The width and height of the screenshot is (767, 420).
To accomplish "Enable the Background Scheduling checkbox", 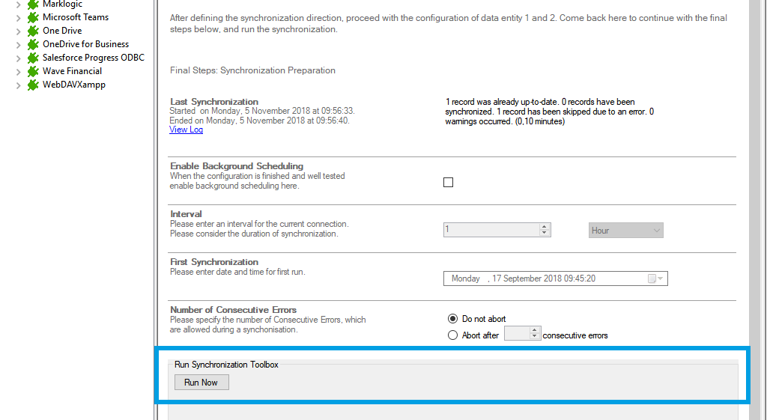I will click(449, 182).
